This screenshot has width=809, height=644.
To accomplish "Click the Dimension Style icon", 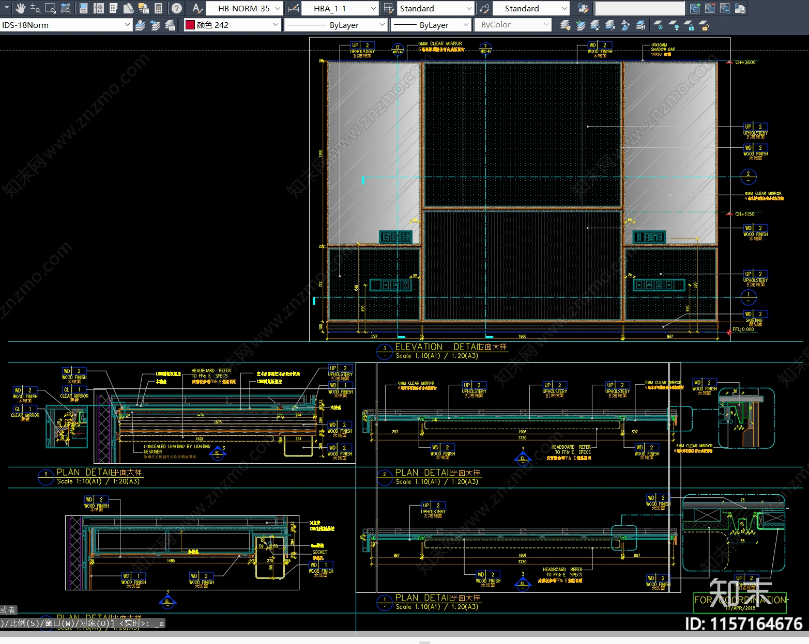I will click(293, 8).
